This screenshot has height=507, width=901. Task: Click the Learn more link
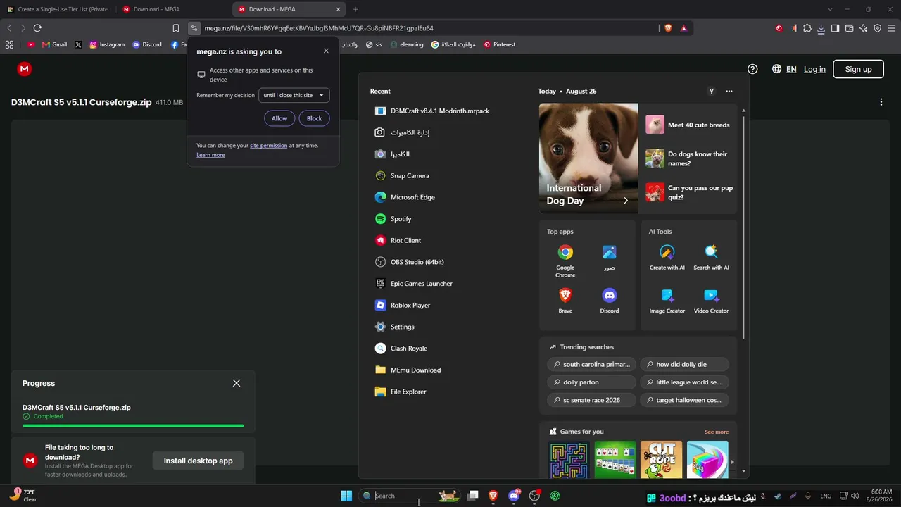point(210,155)
